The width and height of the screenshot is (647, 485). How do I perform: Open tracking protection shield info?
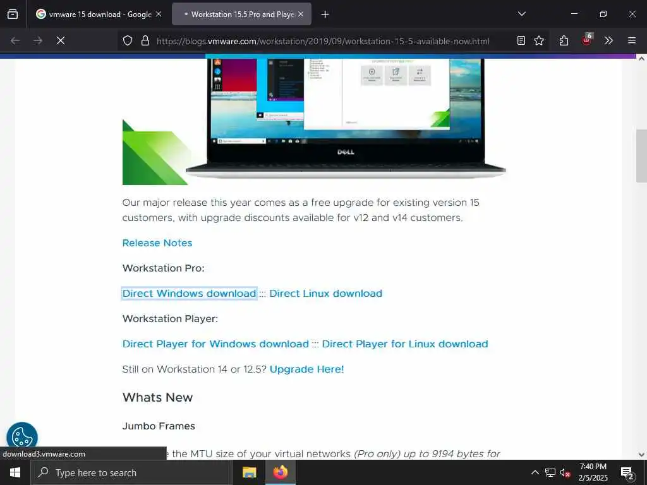click(x=128, y=41)
